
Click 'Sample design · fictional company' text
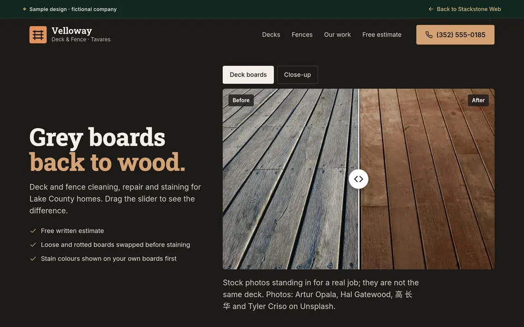pos(73,9)
